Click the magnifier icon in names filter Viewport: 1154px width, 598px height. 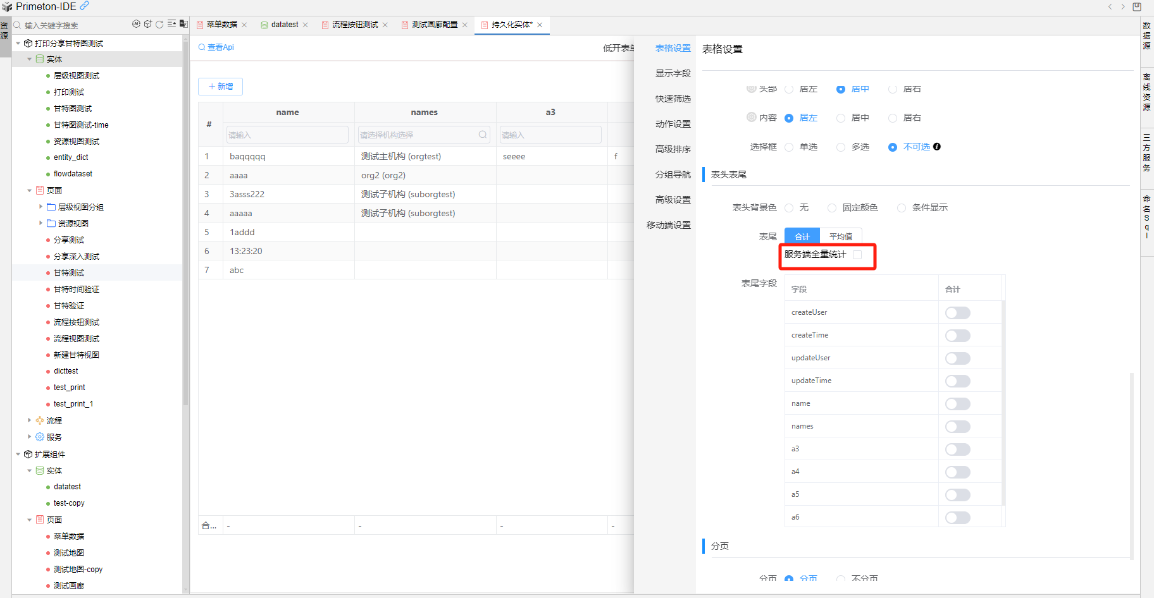tap(483, 135)
